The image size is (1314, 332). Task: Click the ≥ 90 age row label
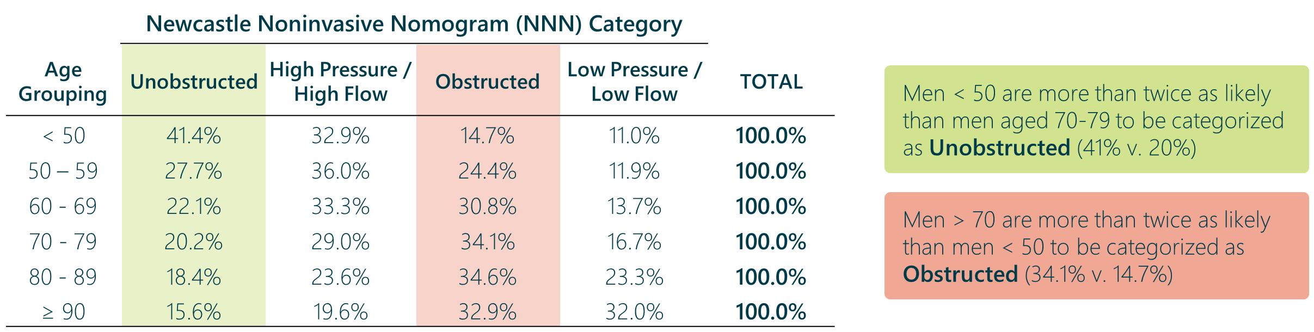coord(64,312)
